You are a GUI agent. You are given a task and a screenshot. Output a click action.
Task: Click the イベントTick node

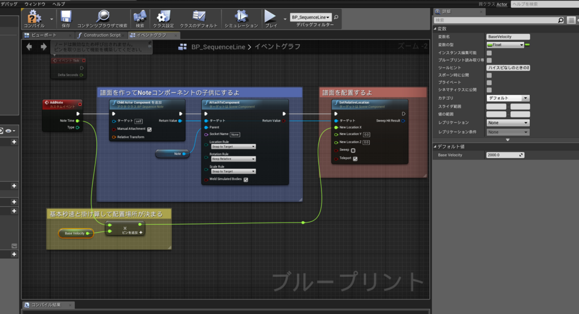pyautogui.click(x=68, y=68)
